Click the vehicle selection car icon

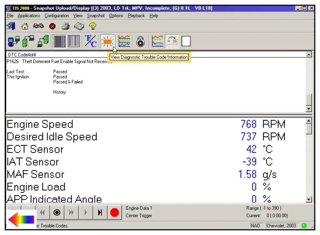tap(38, 26)
